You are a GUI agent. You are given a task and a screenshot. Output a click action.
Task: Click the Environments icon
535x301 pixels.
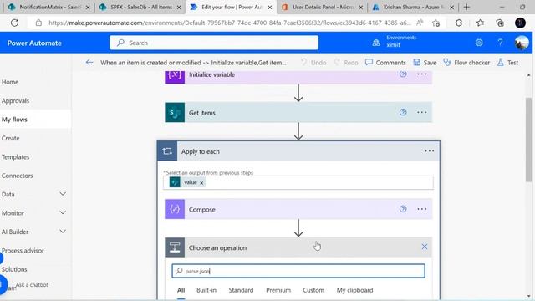point(376,43)
